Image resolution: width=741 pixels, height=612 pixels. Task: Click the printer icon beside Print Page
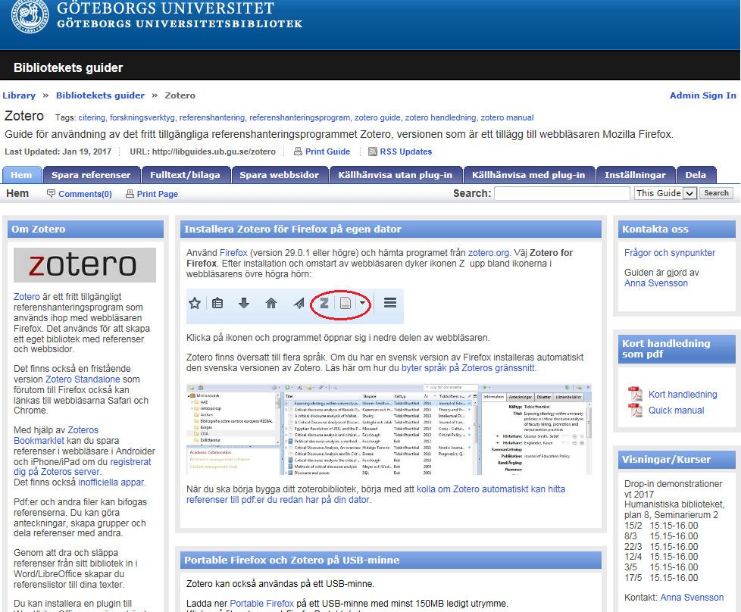pos(130,193)
